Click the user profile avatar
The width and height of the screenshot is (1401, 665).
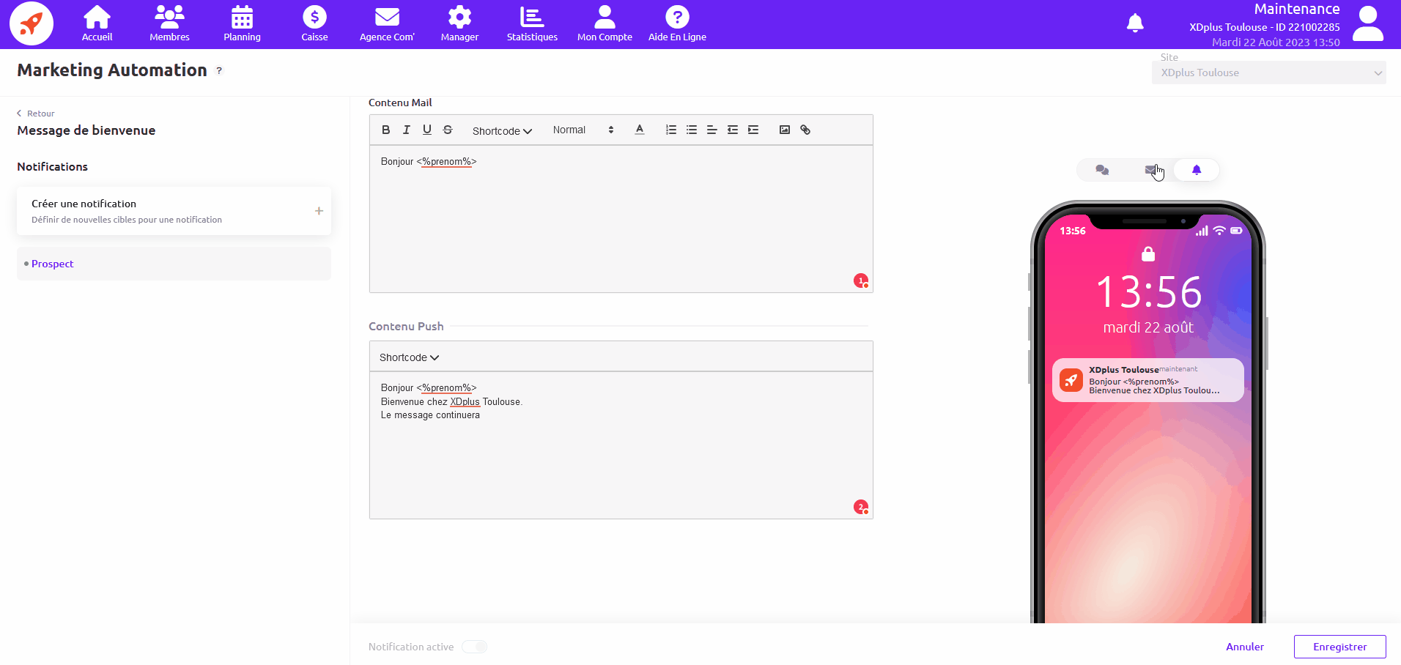pyautogui.click(x=1367, y=23)
